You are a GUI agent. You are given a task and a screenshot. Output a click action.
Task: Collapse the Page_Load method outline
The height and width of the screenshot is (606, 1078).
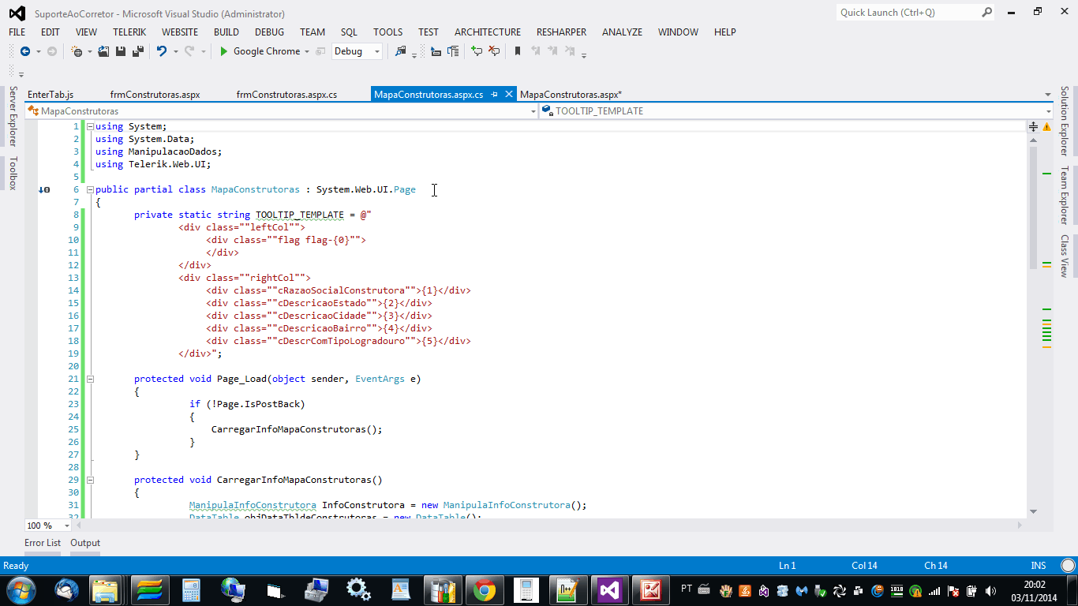tap(90, 379)
